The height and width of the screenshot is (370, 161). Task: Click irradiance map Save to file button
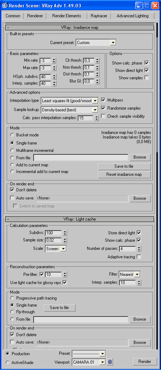[x=124, y=166]
